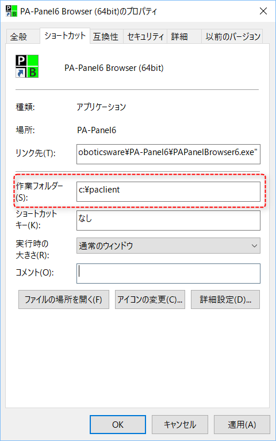Click the PA-Panel6 Browser shortcut icon
276x441 pixels.
[27, 66]
